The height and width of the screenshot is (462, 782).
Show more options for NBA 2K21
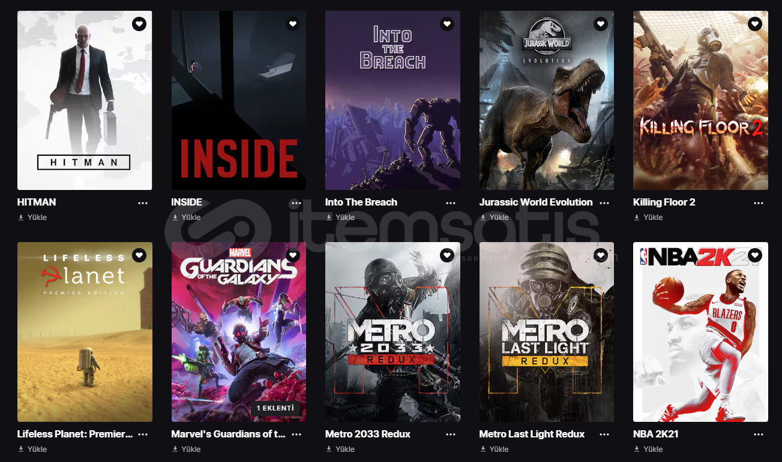point(759,434)
